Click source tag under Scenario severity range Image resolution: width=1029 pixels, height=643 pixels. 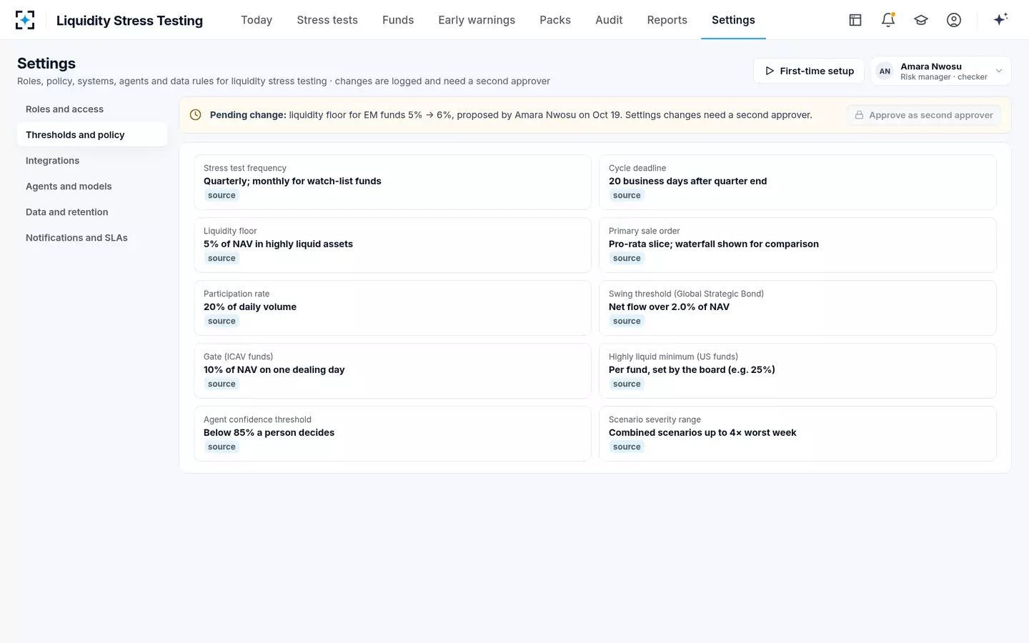pyautogui.click(x=627, y=447)
